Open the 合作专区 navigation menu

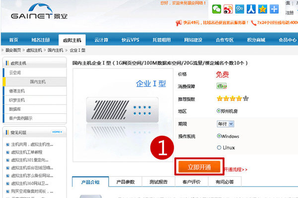(x=224, y=40)
